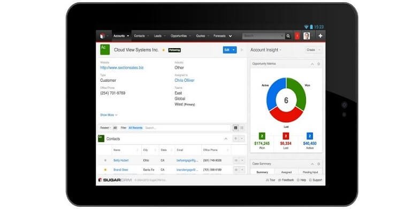This screenshot has width=420, height=209.
Task: Click the Edit button
Action: tap(227, 50)
